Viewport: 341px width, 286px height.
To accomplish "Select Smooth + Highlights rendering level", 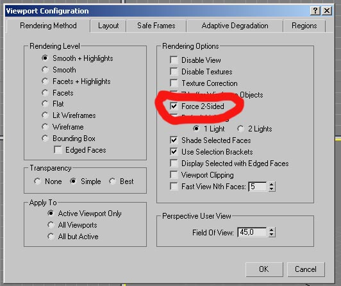I will tap(45, 58).
